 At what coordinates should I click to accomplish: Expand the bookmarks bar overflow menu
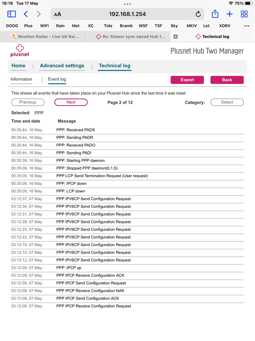click(x=247, y=26)
